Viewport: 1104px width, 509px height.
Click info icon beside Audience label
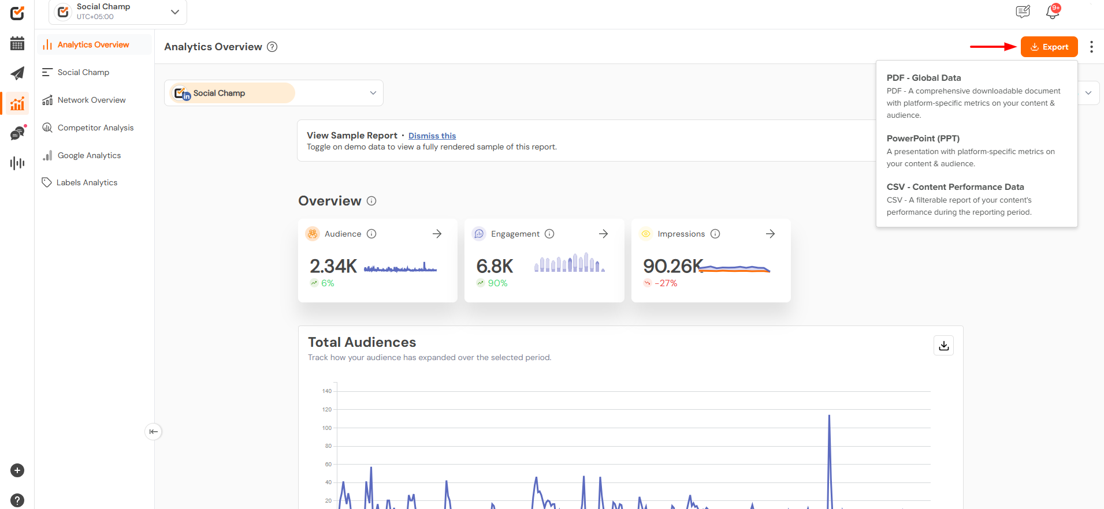click(x=371, y=234)
